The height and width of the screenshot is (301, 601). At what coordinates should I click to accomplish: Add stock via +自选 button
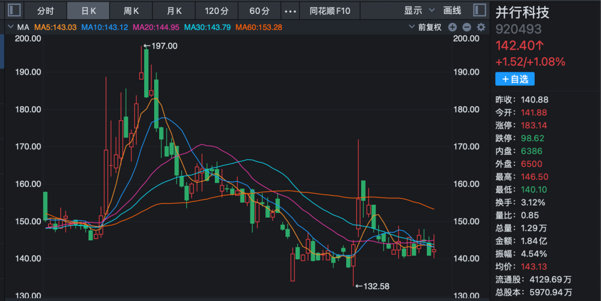[515, 80]
